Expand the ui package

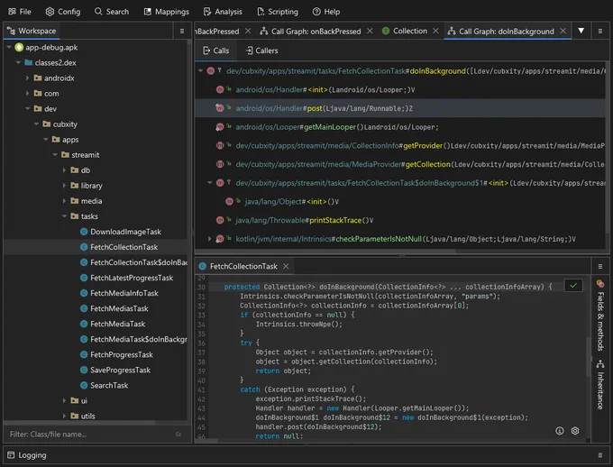(x=64, y=400)
